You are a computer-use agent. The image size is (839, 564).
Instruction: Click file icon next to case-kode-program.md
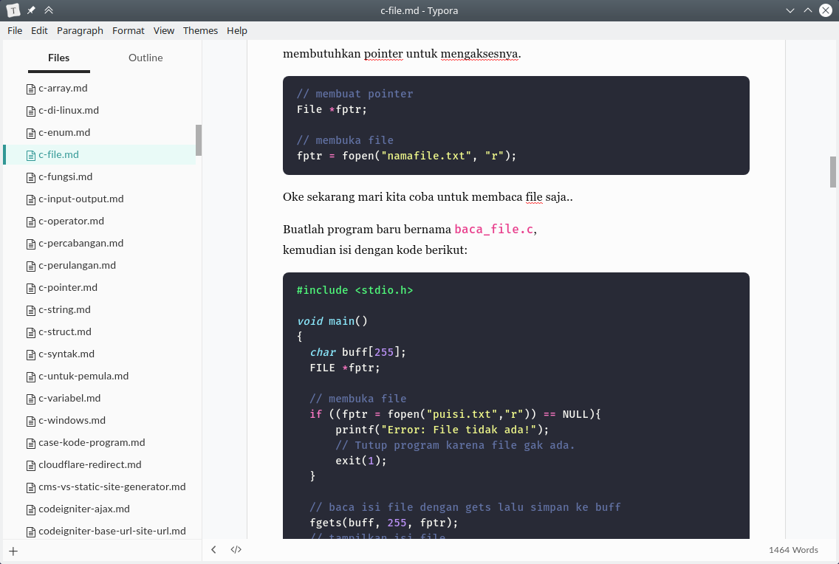(x=31, y=443)
